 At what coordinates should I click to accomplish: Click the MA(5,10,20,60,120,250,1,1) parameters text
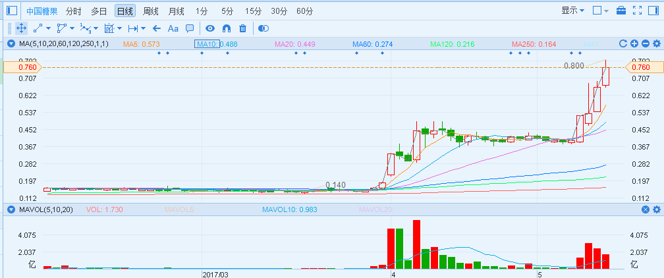(63, 44)
